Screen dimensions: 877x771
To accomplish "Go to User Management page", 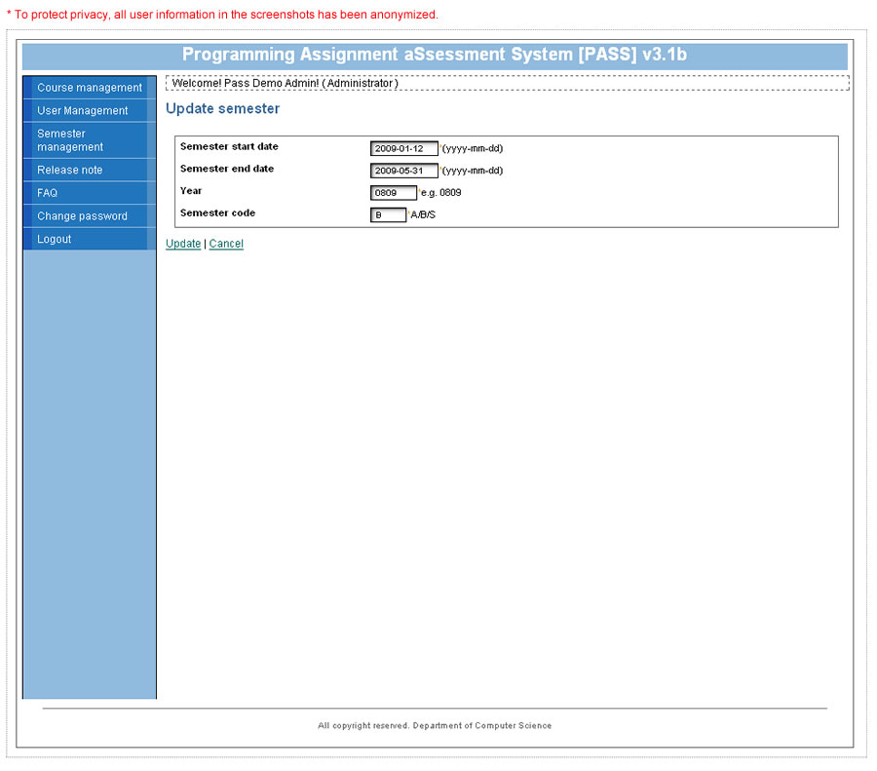I will (x=82, y=111).
